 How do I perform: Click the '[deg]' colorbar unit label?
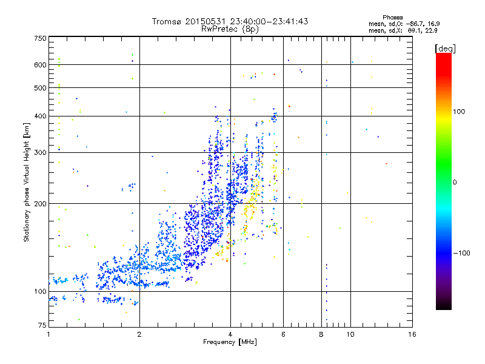pyautogui.click(x=445, y=49)
